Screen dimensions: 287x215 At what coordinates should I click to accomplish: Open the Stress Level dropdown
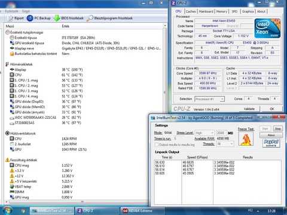point(204,133)
